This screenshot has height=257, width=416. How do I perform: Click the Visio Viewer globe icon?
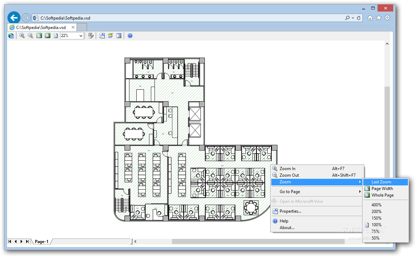point(11,36)
